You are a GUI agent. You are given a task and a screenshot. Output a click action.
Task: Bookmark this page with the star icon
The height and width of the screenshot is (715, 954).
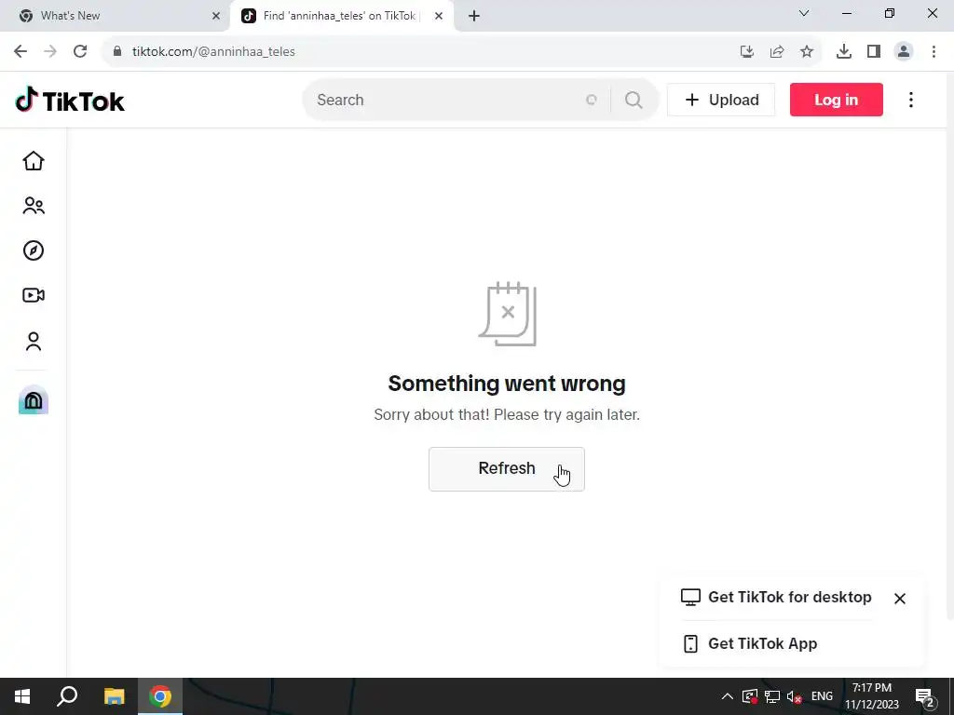click(x=807, y=52)
